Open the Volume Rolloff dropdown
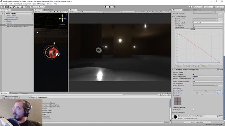This screenshot has height=126, width=225. pyautogui.click(x=207, y=23)
